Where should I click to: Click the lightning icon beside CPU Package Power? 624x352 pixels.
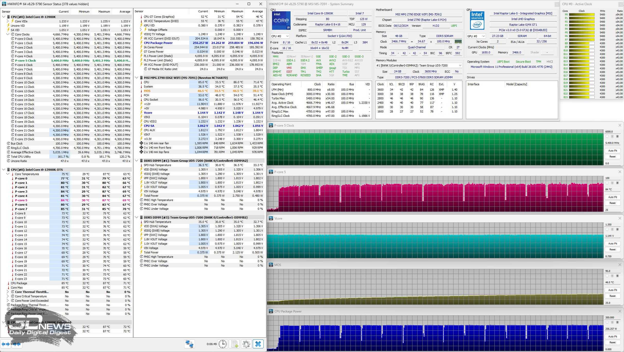(141, 43)
